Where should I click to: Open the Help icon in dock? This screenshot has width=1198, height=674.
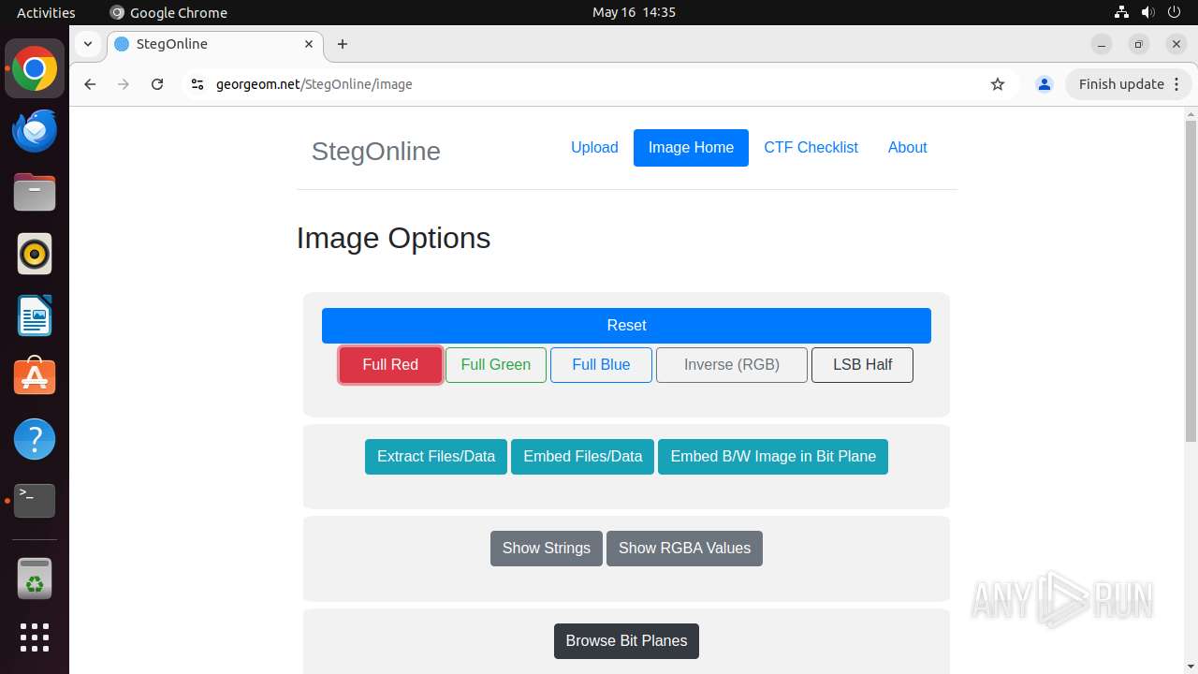click(35, 439)
